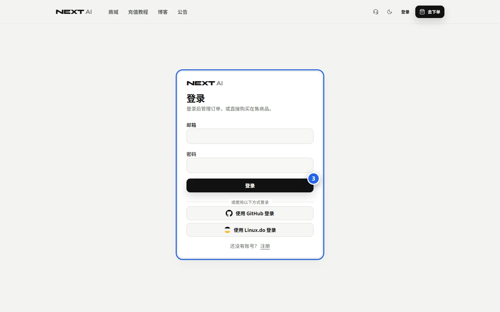Click the headset customer support icon

pyautogui.click(x=376, y=12)
